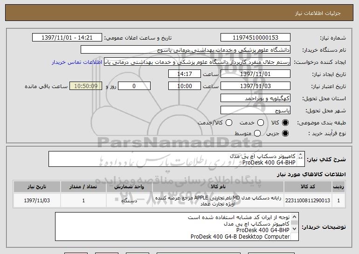
Task: Click the product name cell mentioning APPLE
Action: click(218, 200)
